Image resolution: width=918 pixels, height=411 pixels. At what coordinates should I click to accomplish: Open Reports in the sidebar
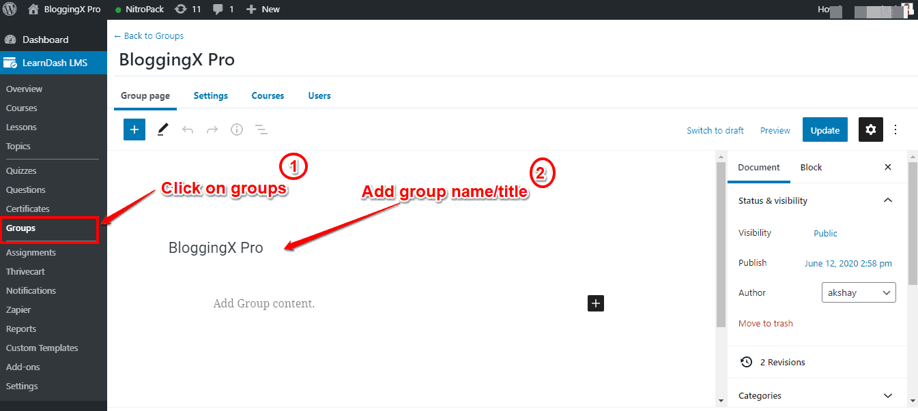pos(21,329)
